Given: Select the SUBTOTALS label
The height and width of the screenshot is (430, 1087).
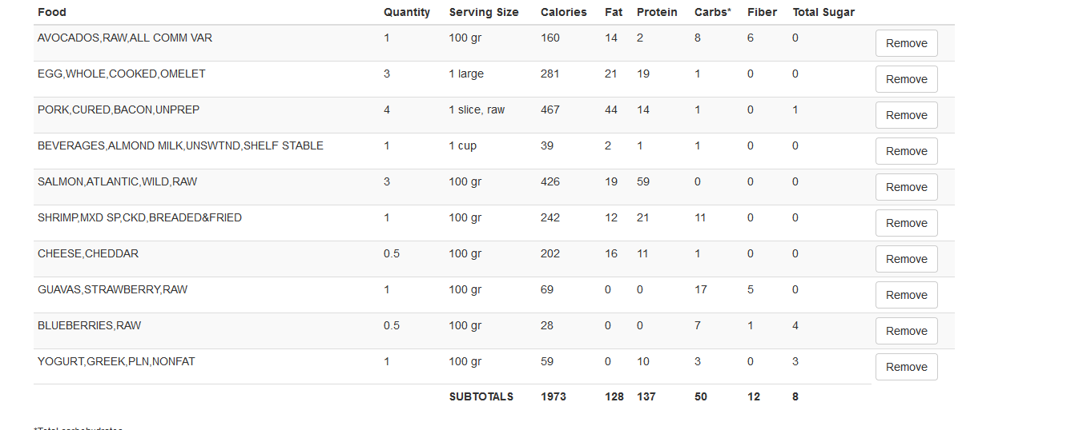Looking at the screenshot, I should click(481, 396).
